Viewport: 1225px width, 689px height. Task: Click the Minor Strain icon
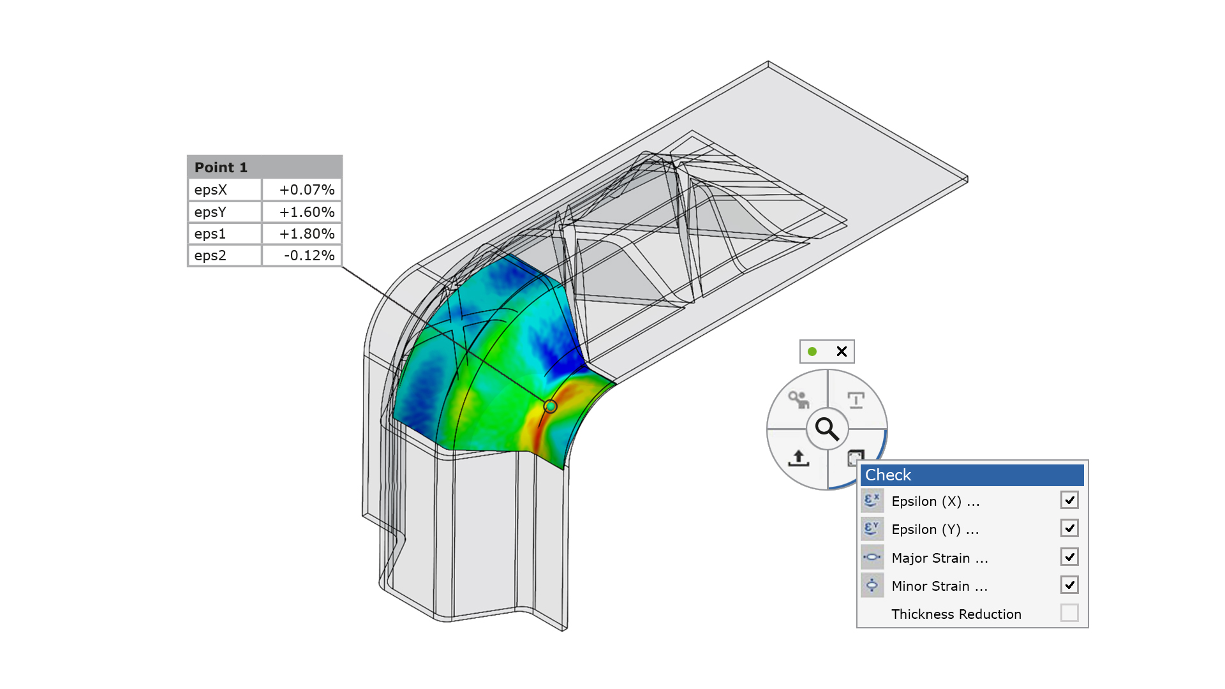click(x=872, y=585)
